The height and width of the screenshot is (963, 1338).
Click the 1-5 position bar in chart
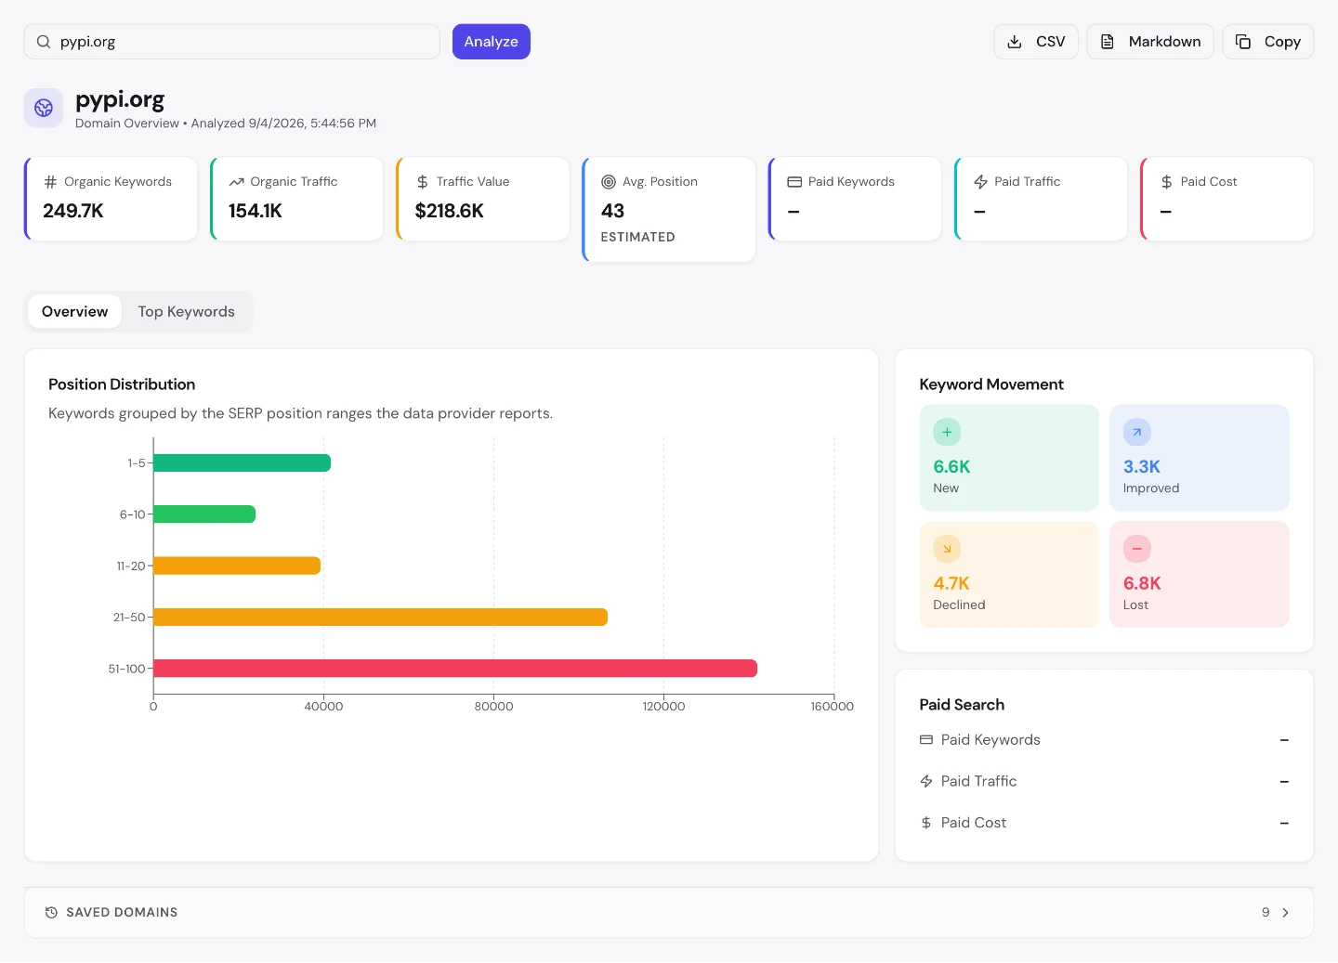(242, 462)
